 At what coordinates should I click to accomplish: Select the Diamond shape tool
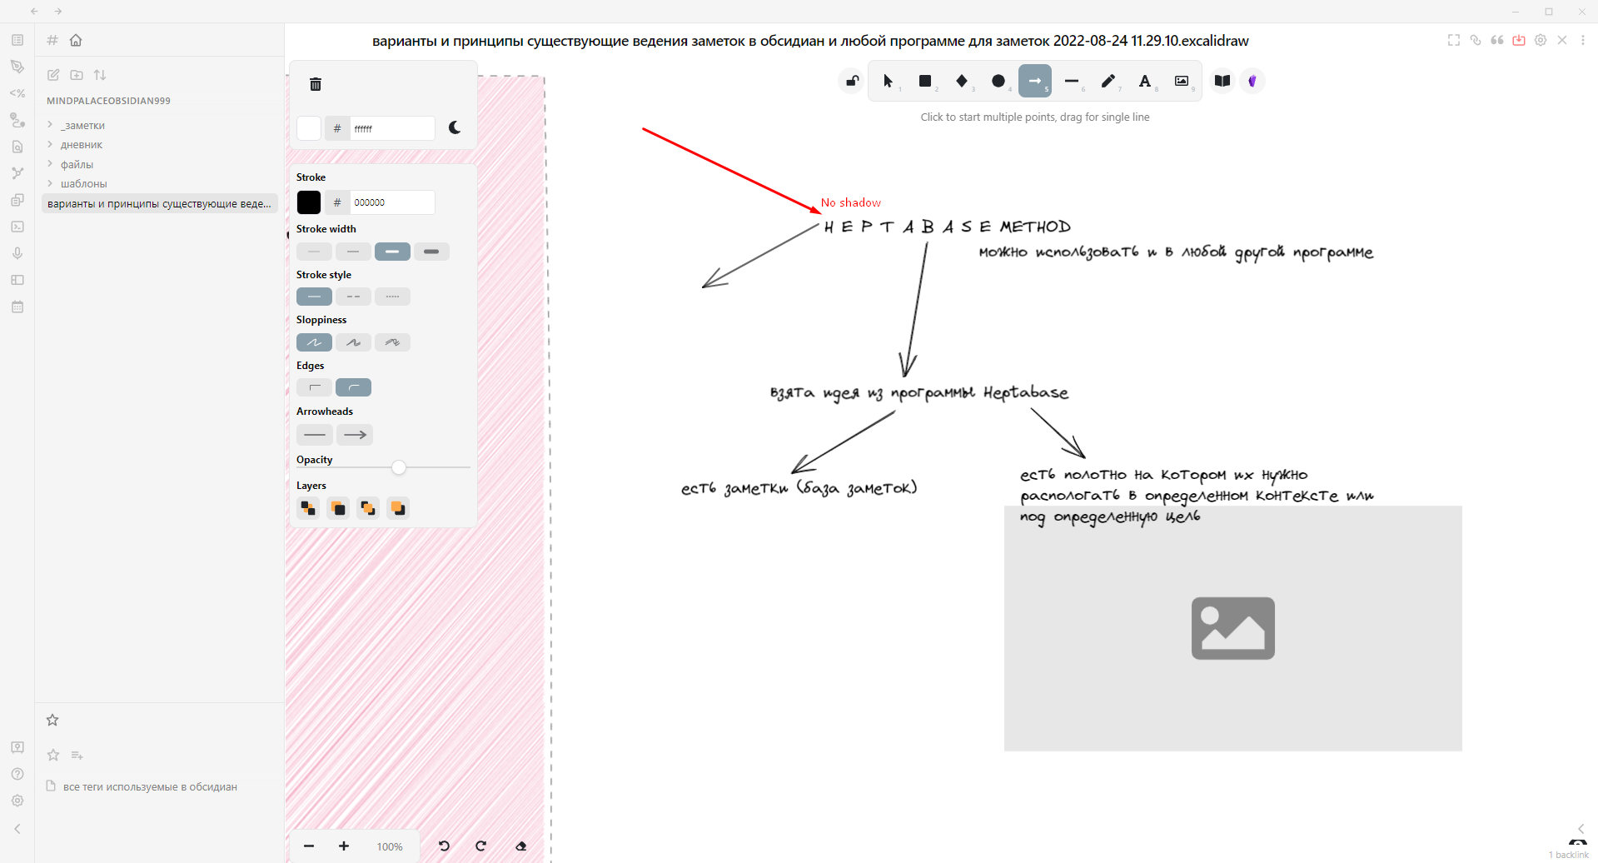click(x=962, y=81)
